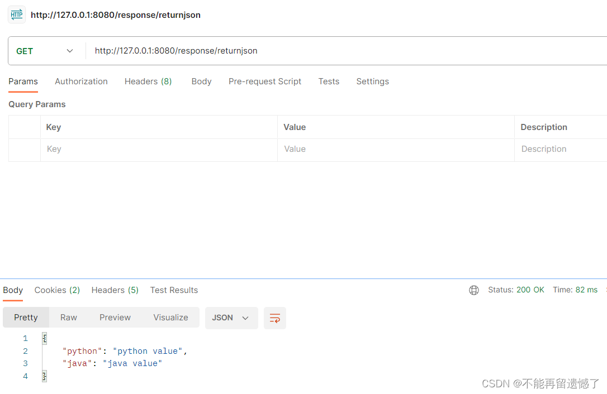This screenshot has width=607, height=394.
Task: Open the Cookies (2) response tab
Action: (x=58, y=290)
